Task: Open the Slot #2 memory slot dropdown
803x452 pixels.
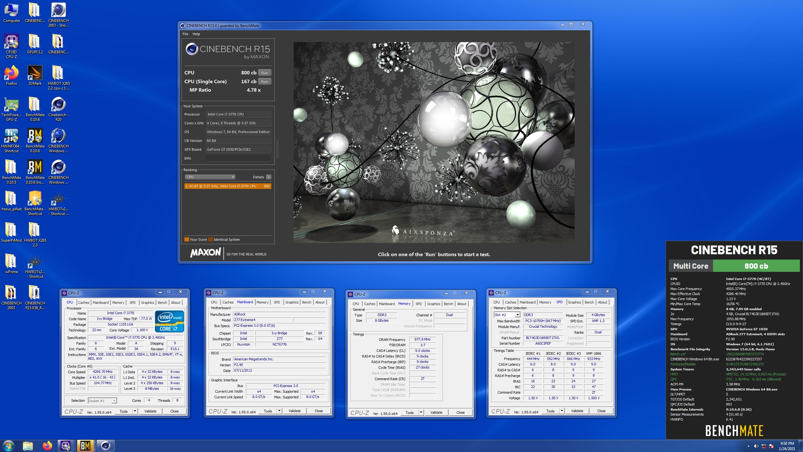Action: (x=507, y=315)
